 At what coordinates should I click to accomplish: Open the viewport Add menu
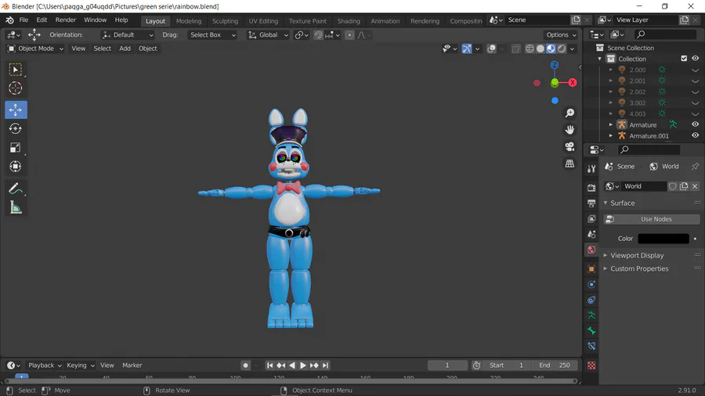[x=125, y=49]
